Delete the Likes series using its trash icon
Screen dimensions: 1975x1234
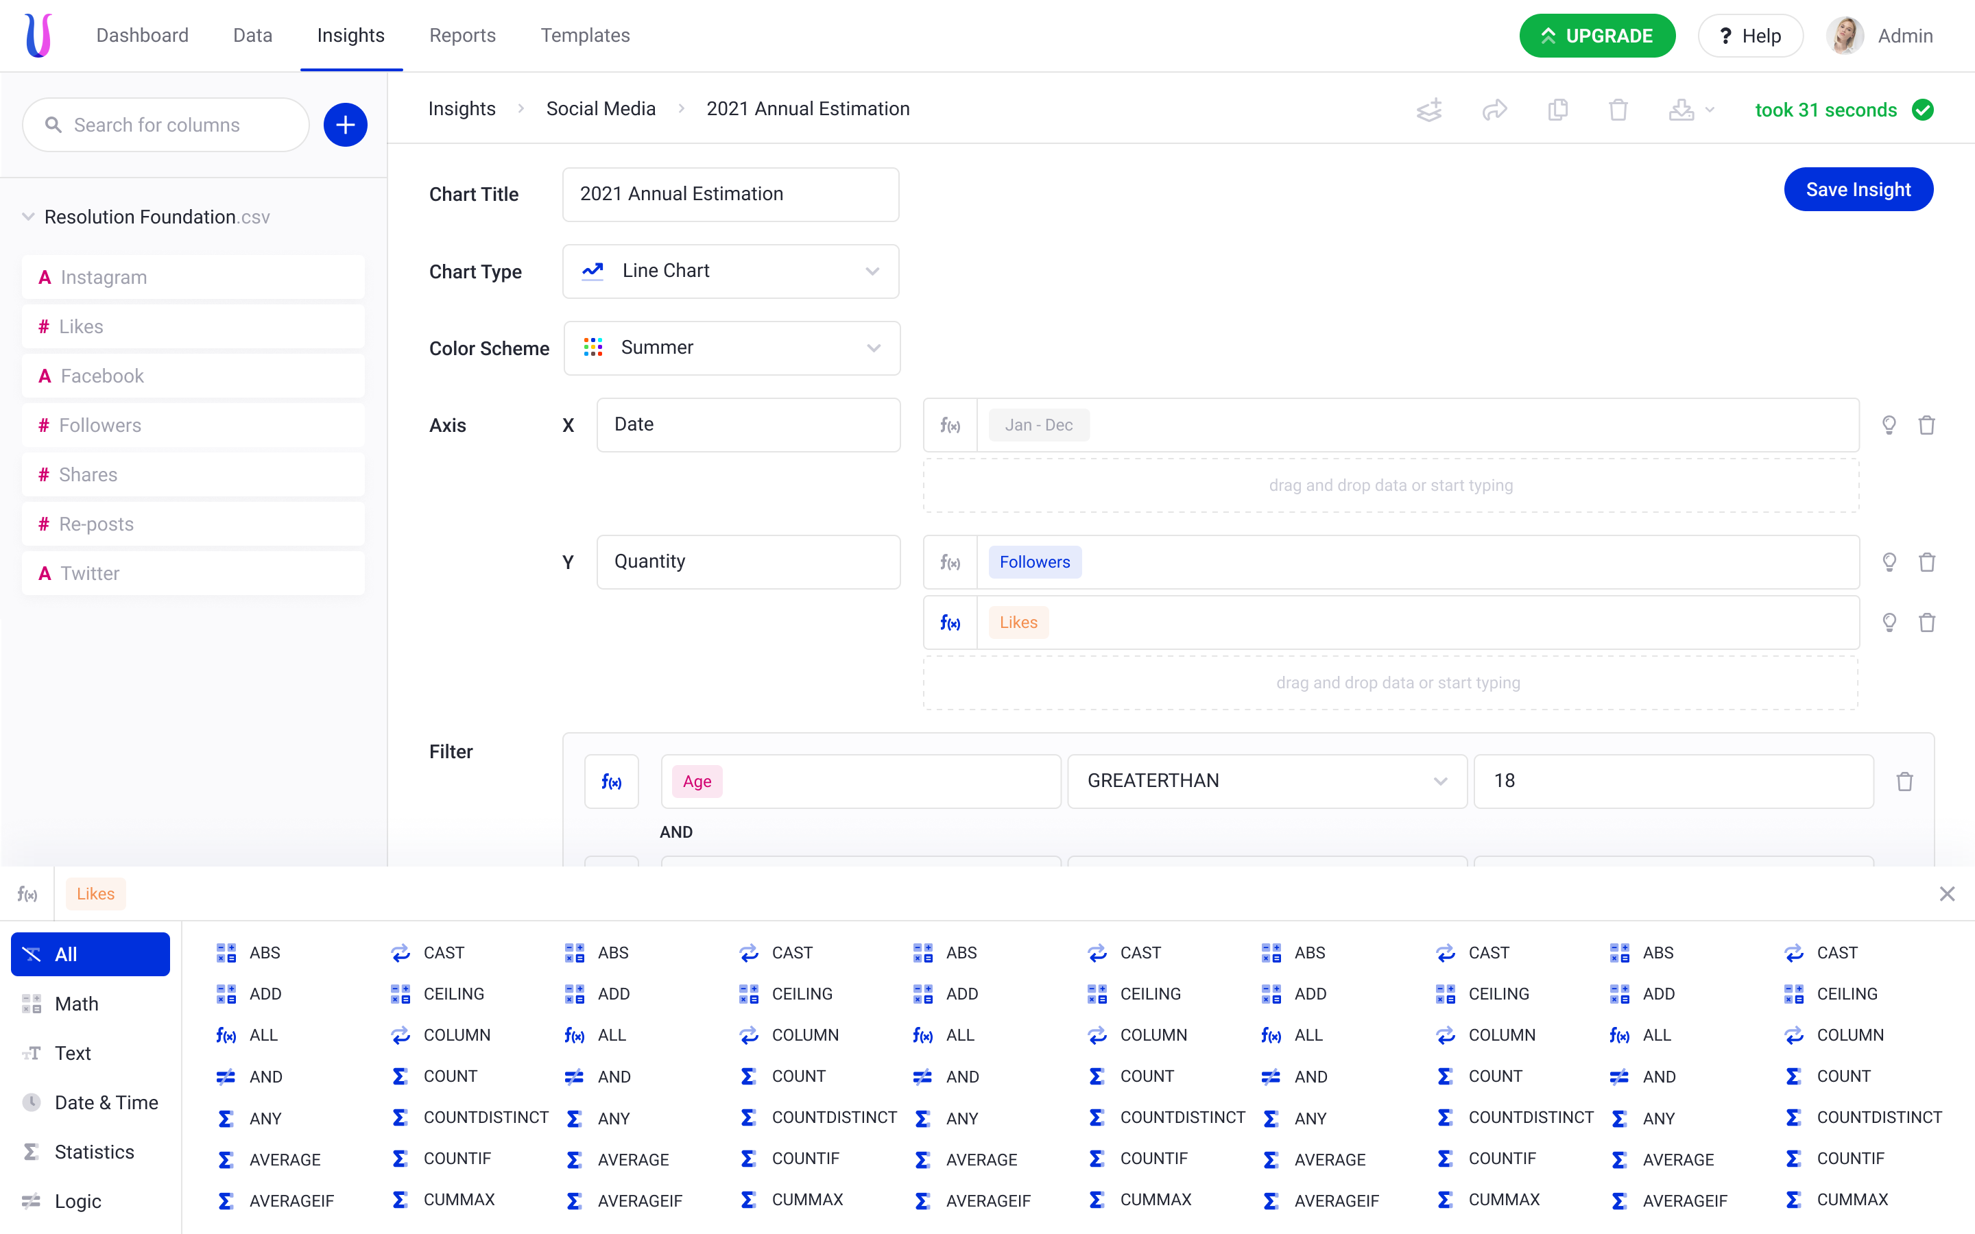click(x=1927, y=622)
